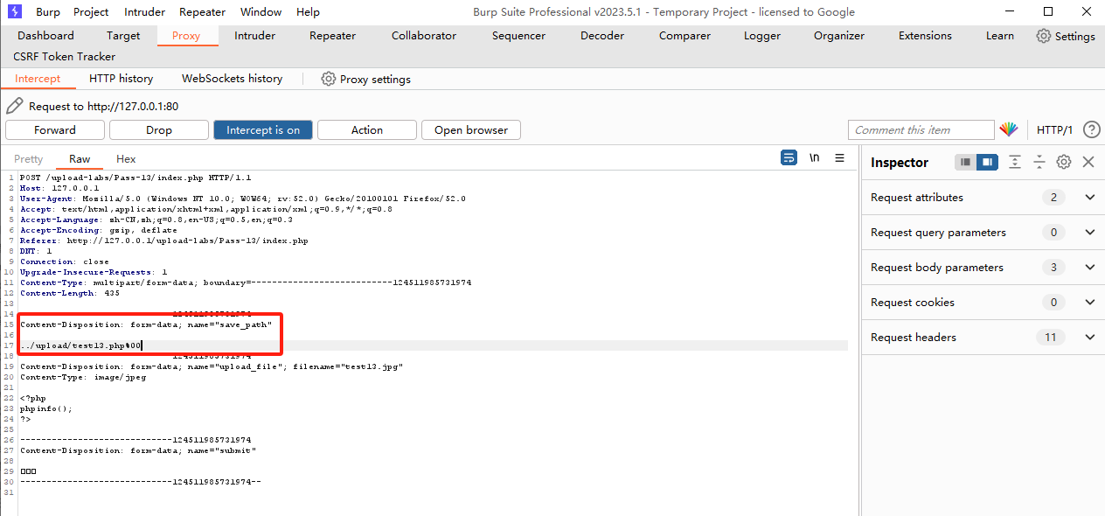The image size is (1105, 516).
Task: Open the HTTP history sub-tab
Action: point(122,79)
